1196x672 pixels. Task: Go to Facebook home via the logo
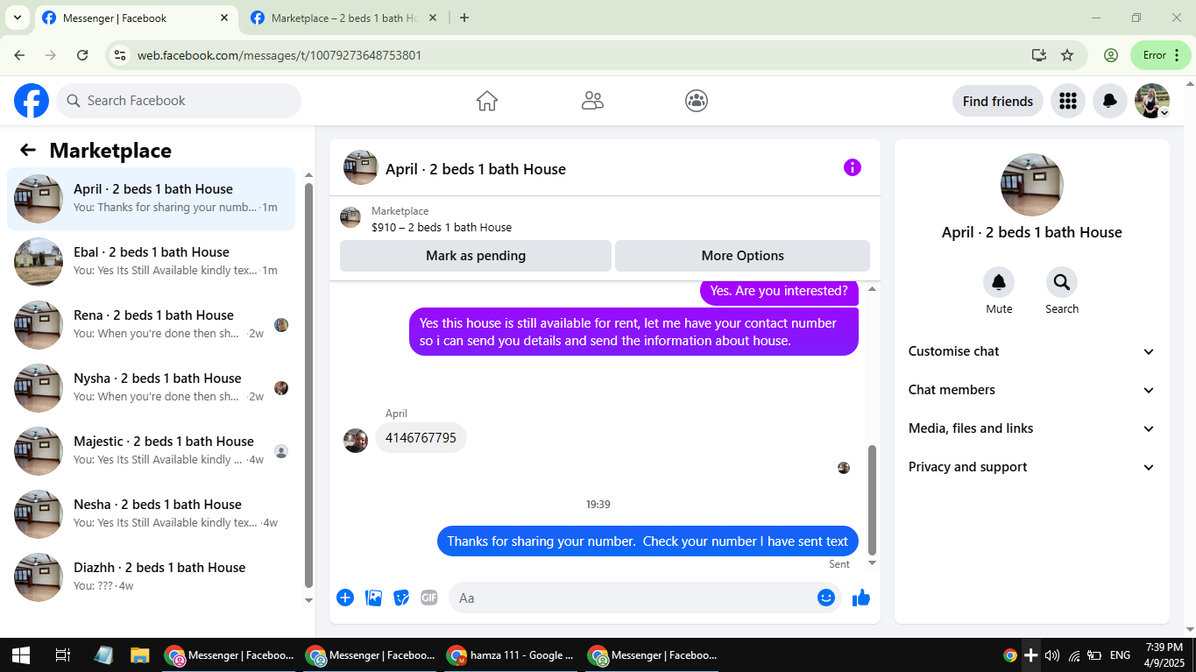pos(32,101)
